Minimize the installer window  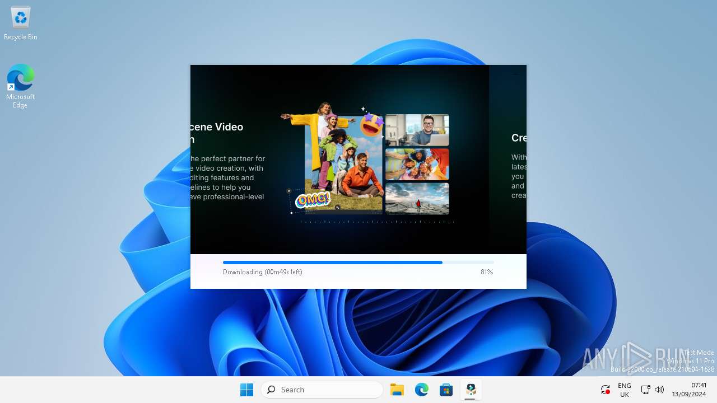(x=516, y=73)
